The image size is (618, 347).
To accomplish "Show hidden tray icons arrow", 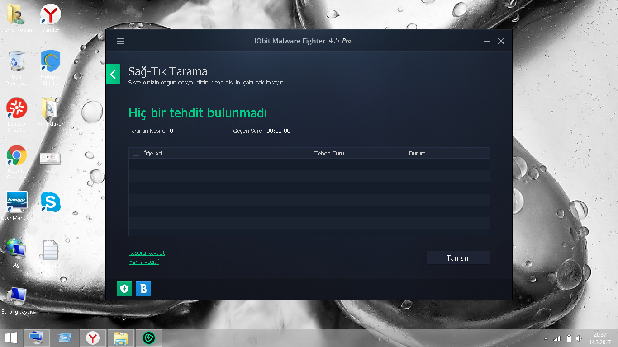I will [546, 338].
